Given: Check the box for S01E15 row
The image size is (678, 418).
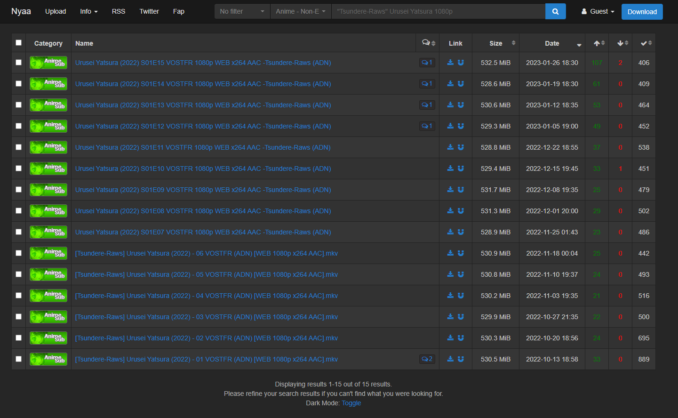Looking at the screenshot, I should [18, 62].
